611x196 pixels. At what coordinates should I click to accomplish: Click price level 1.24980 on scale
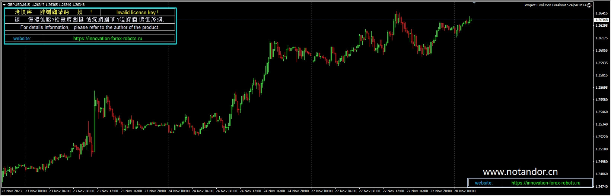click(601, 161)
